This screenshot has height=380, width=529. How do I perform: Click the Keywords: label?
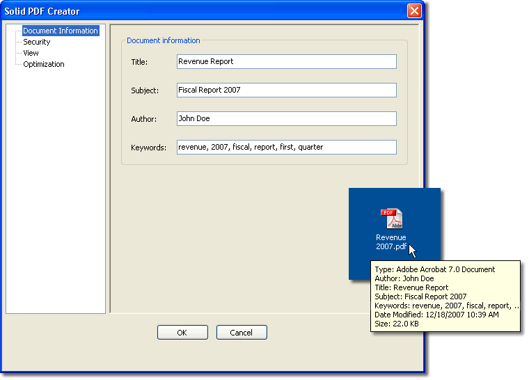click(148, 148)
